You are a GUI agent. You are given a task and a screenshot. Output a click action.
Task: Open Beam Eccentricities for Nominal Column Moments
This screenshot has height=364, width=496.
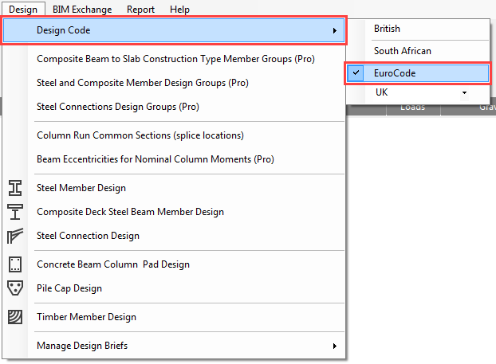click(155, 159)
